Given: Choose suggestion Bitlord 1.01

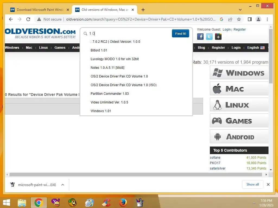Looking at the screenshot, I should coord(99,50).
